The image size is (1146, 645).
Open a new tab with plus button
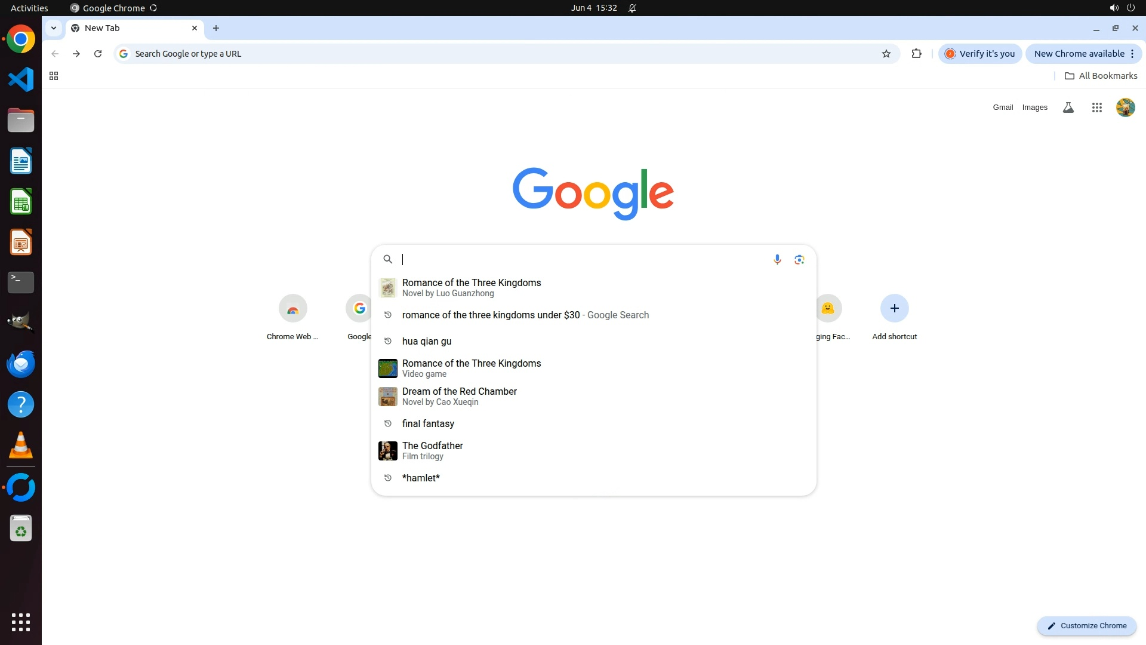point(216,28)
